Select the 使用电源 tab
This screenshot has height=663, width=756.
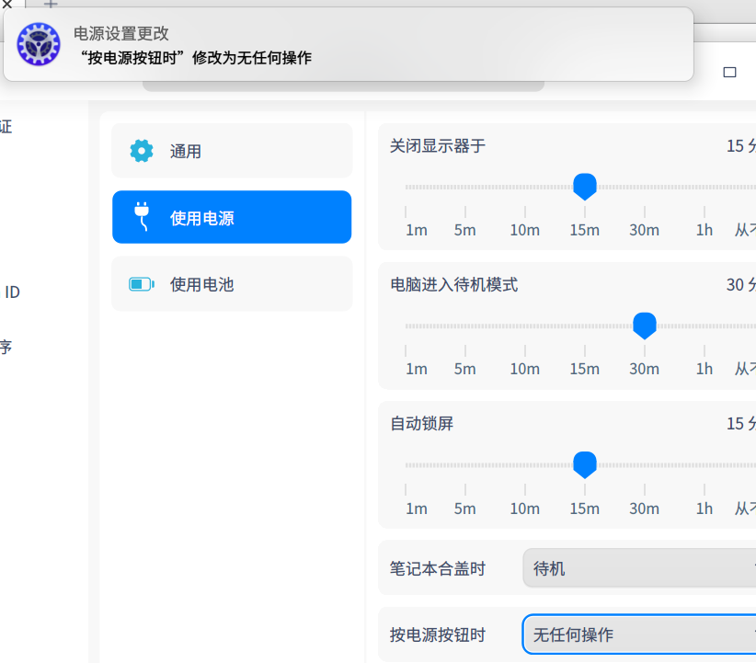(x=232, y=217)
